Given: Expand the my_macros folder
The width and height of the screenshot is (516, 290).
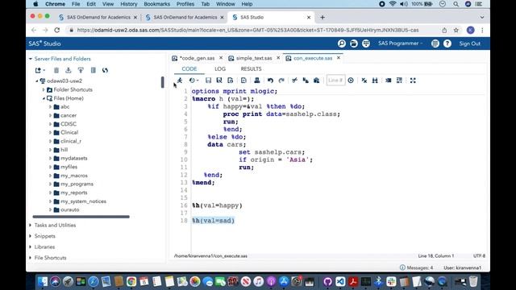Looking at the screenshot, I should tap(50, 176).
